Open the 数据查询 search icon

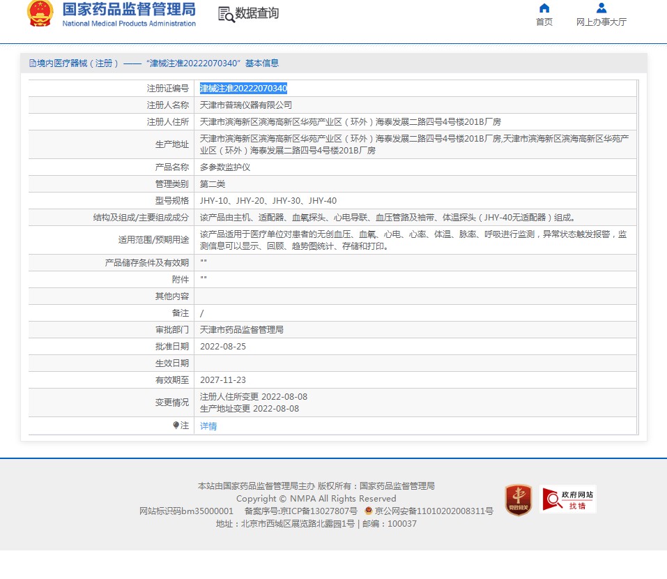point(227,15)
